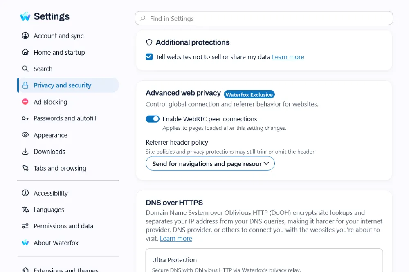Image resolution: width=409 pixels, height=272 pixels.
Task: Open the Referrer header policy dropdown
Action: pyautogui.click(x=210, y=164)
